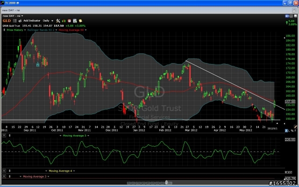Click the current price tag on price axis
The width and height of the screenshot is (299, 187).
point(290,102)
